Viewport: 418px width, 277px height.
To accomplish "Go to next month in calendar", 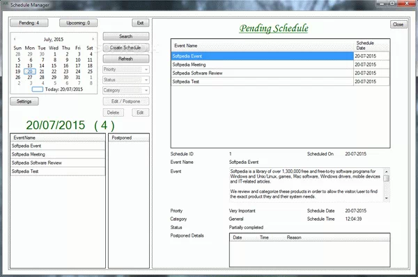I will tap(93, 39).
